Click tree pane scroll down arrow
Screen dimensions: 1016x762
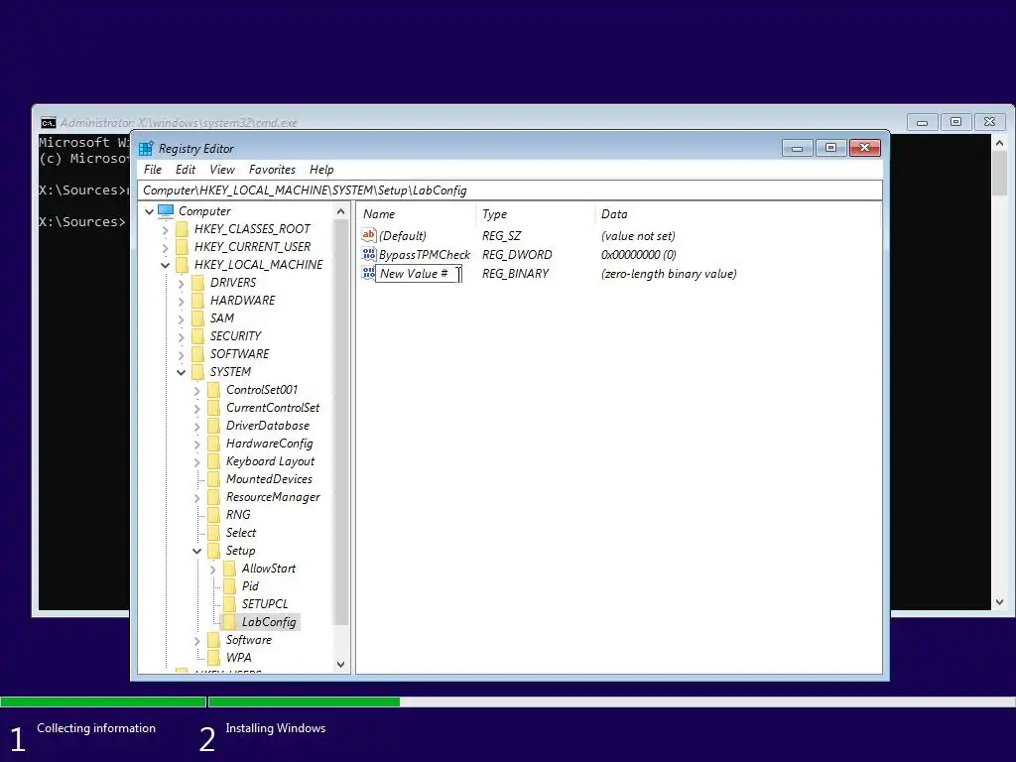click(x=341, y=664)
